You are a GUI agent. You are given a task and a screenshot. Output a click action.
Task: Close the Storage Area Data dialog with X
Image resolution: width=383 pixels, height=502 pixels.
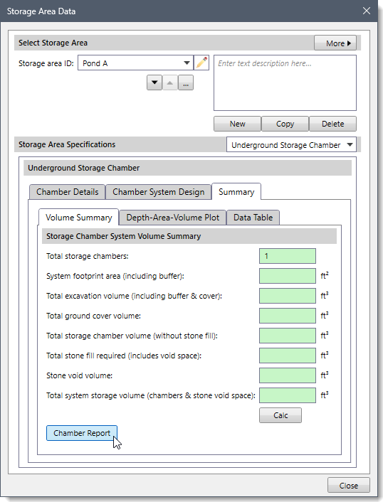pos(367,11)
